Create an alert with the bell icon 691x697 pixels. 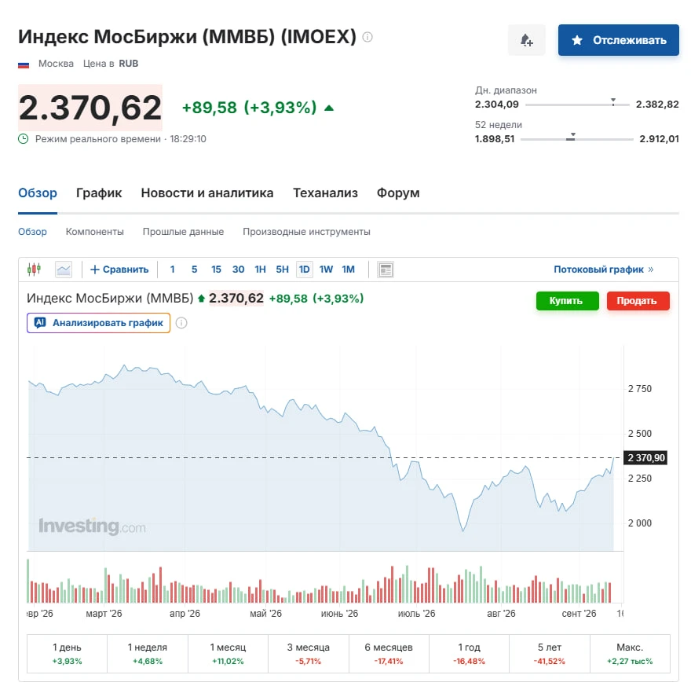click(526, 40)
